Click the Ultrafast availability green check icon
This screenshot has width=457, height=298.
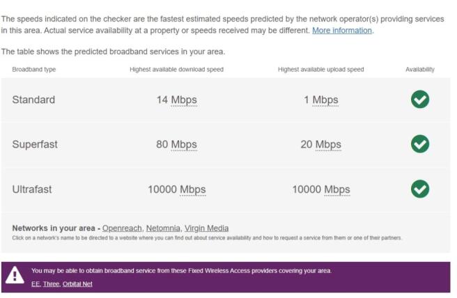point(420,189)
